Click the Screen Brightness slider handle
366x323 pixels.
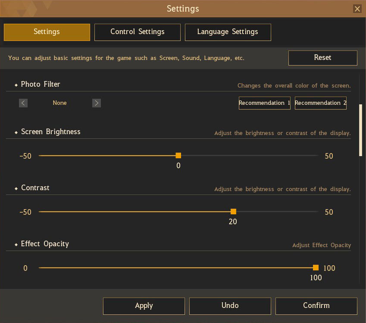click(x=178, y=156)
